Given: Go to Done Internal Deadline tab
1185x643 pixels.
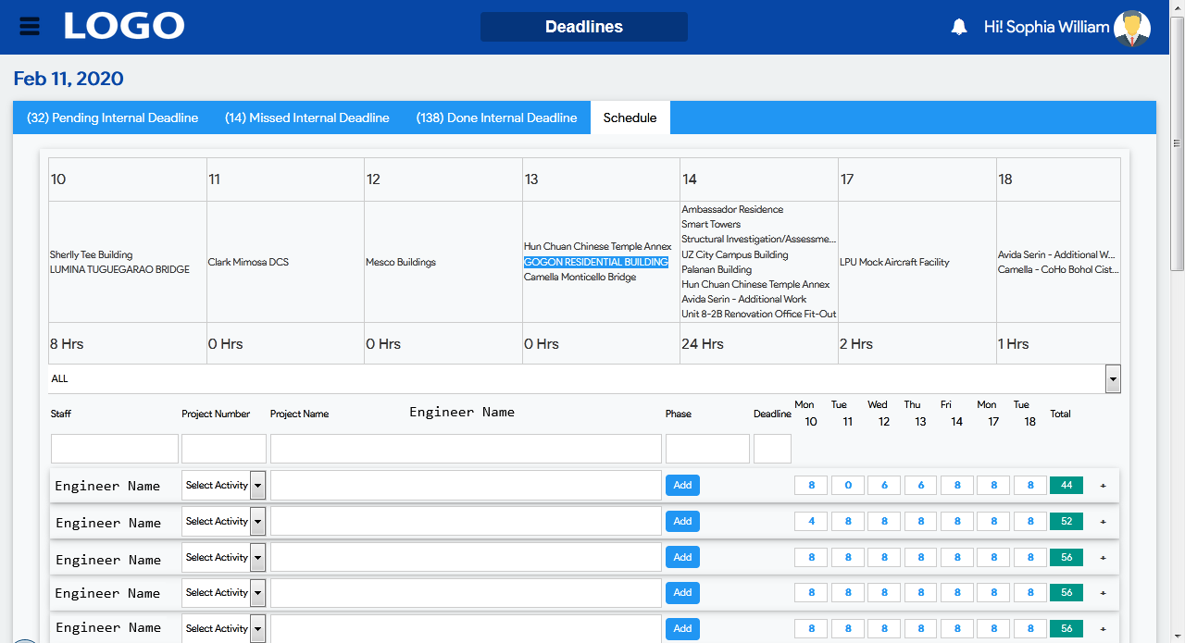Looking at the screenshot, I should click(x=496, y=118).
